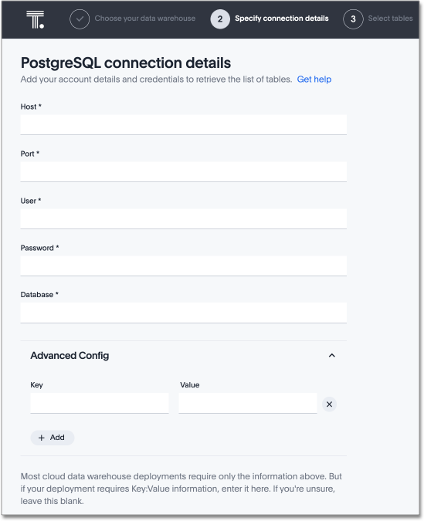Select the Database input field
Image resolution: width=424 pixels, height=521 pixels.
[184, 313]
